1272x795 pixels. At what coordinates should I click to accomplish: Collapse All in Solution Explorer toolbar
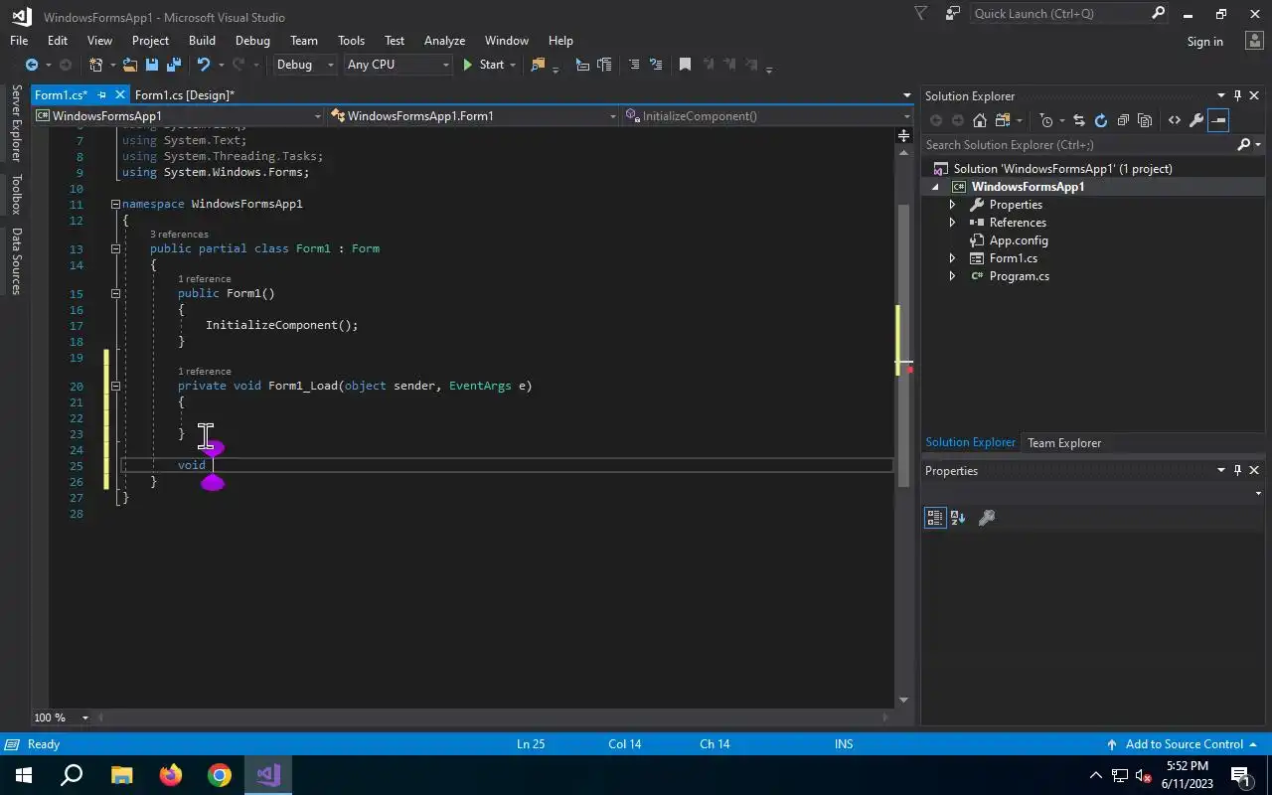[x=1123, y=120]
